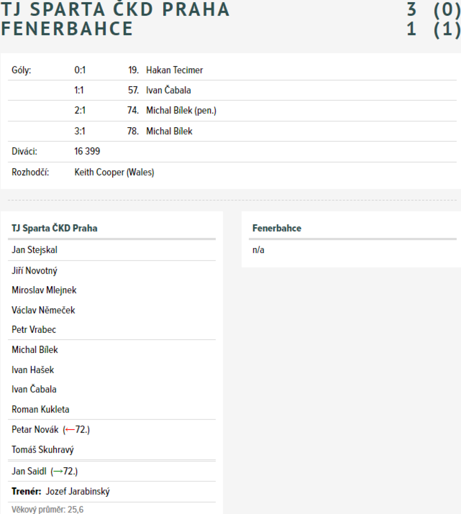Click red substitution-off arrow beside Petar Novák

pos(70,430)
